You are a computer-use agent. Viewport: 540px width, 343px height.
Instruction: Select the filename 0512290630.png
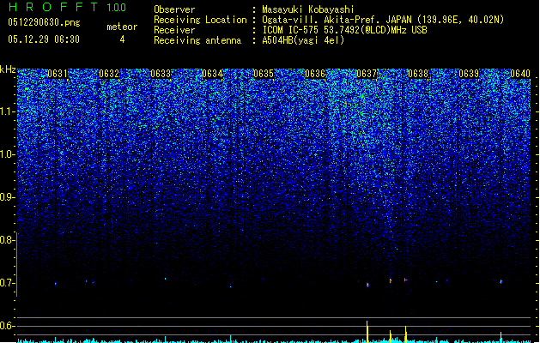(x=44, y=22)
